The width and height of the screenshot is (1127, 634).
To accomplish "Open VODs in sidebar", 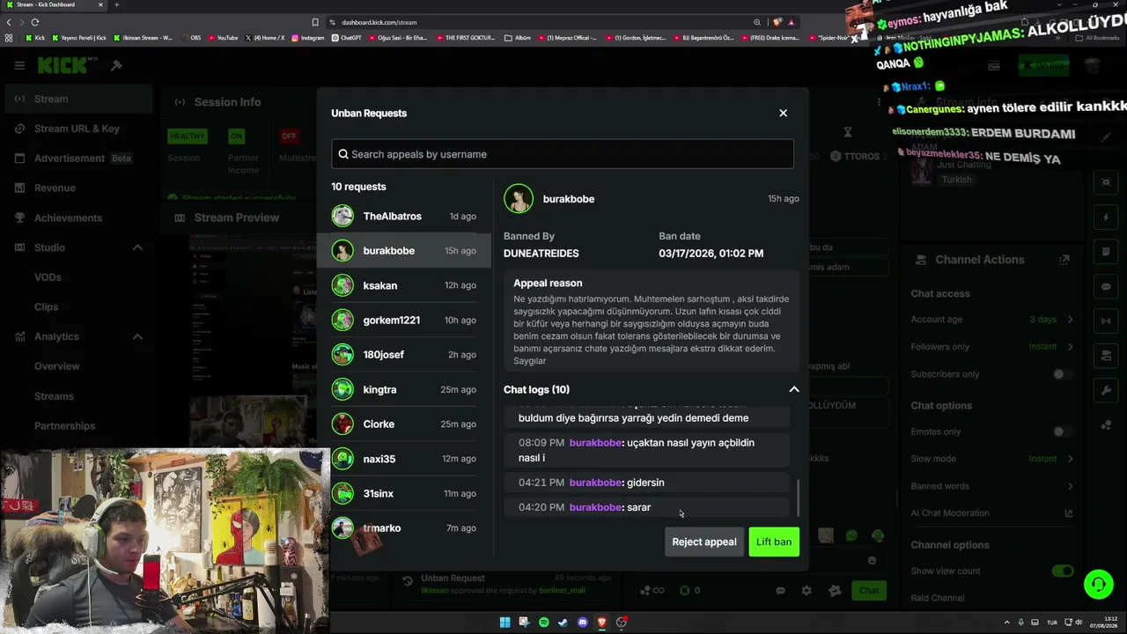I will point(48,277).
